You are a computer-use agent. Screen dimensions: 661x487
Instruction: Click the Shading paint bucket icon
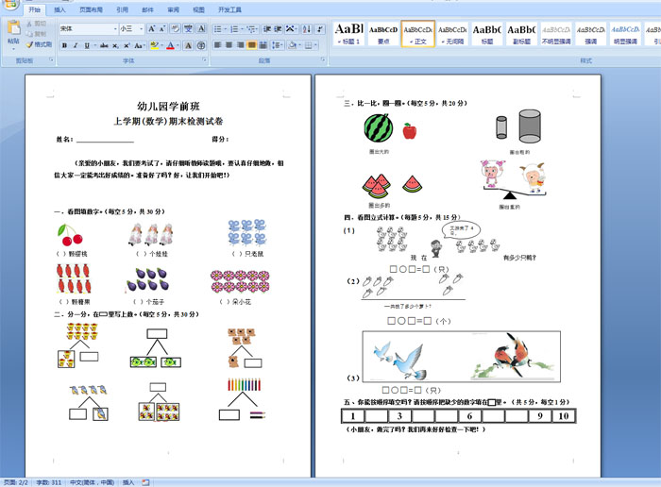(x=292, y=45)
